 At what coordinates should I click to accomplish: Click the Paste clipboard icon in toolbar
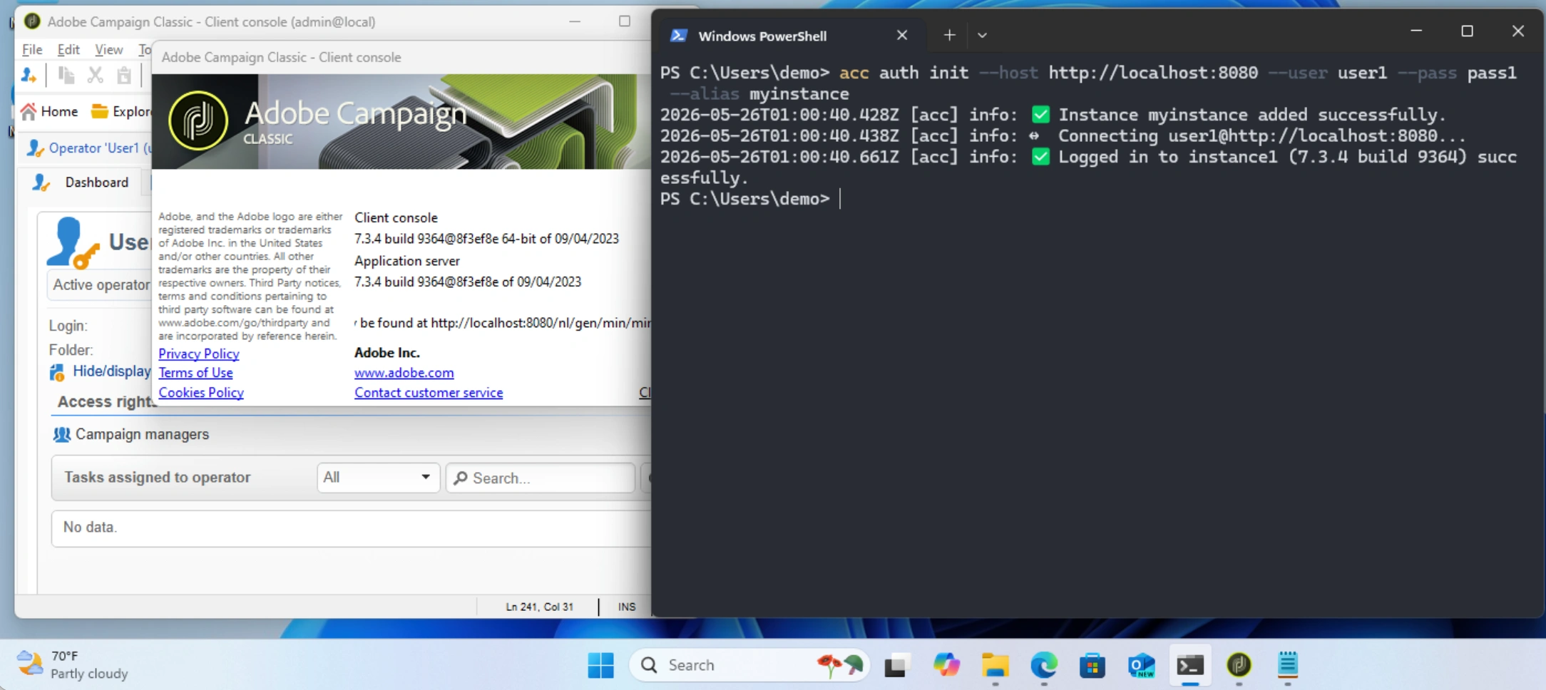[124, 75]
